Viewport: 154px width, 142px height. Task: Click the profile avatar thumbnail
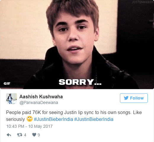(12, 99)
